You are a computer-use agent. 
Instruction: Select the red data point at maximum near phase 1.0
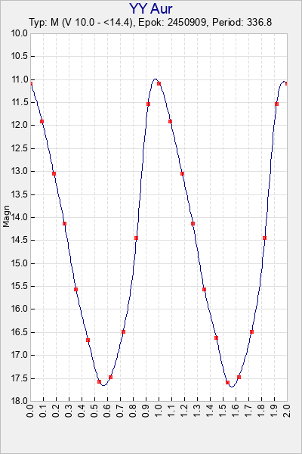pos(159,84)
